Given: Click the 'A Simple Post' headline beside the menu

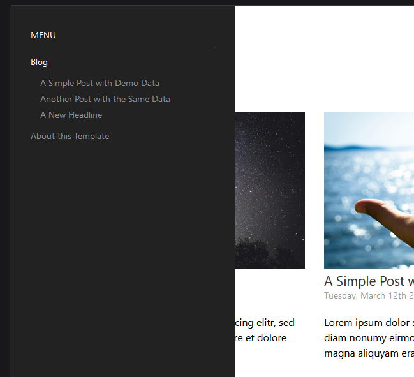Looking at the screenshot, I should point(369,281).
